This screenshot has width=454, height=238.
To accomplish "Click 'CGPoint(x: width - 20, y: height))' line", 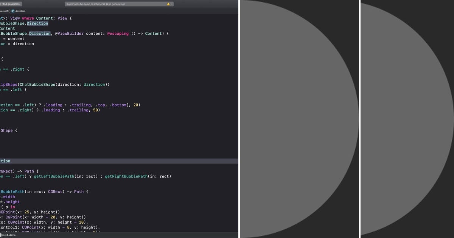I will point(46,217).
